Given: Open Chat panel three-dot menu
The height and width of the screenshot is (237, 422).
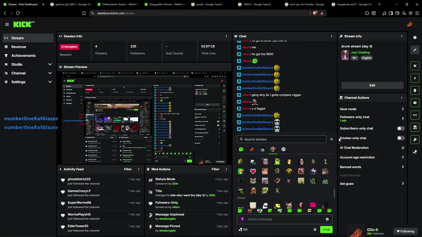Looking at the screenshot, I should pos(332,36).
